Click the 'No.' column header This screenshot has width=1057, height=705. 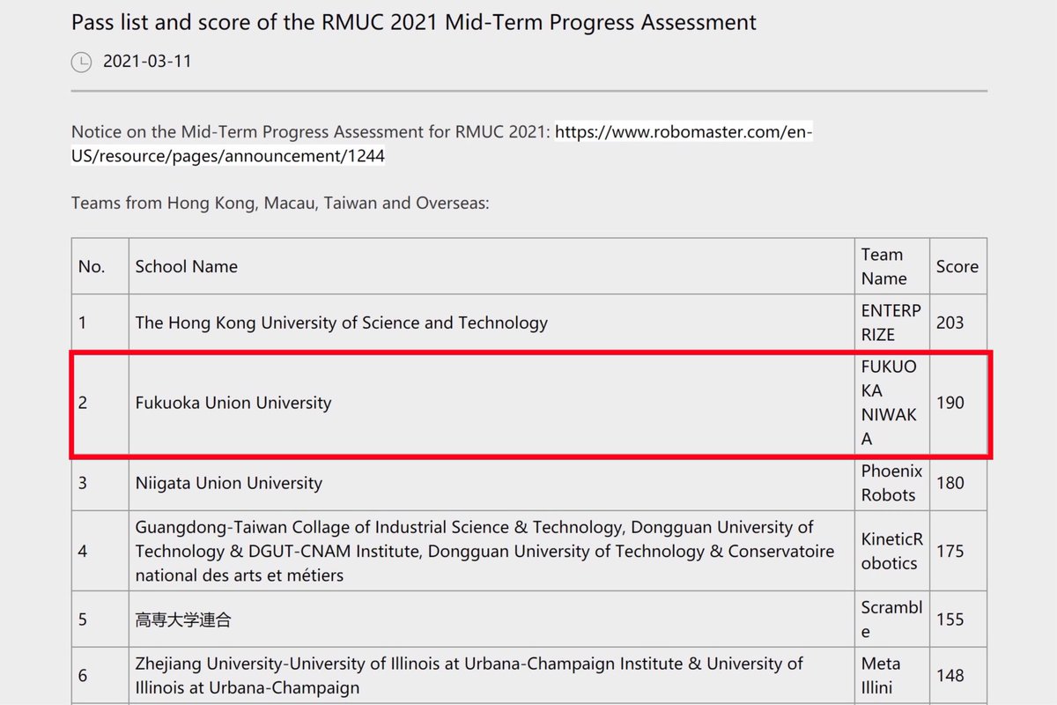click(100, 266)
